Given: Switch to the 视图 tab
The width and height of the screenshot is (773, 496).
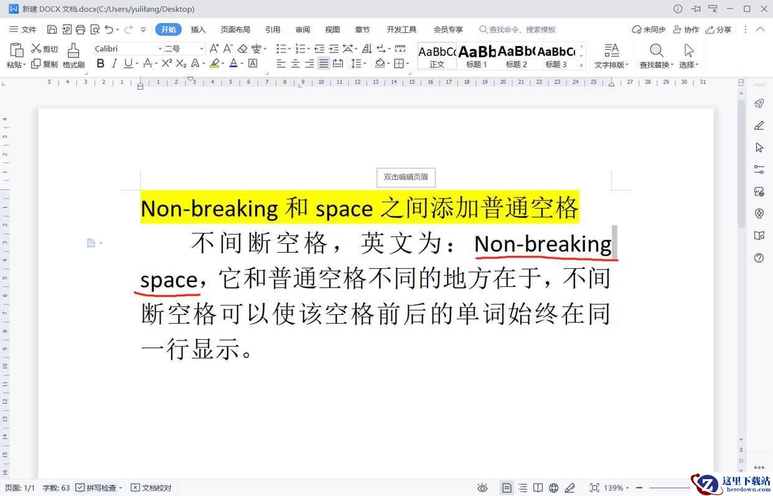Looking at the screenshot, I should [332, 29].
